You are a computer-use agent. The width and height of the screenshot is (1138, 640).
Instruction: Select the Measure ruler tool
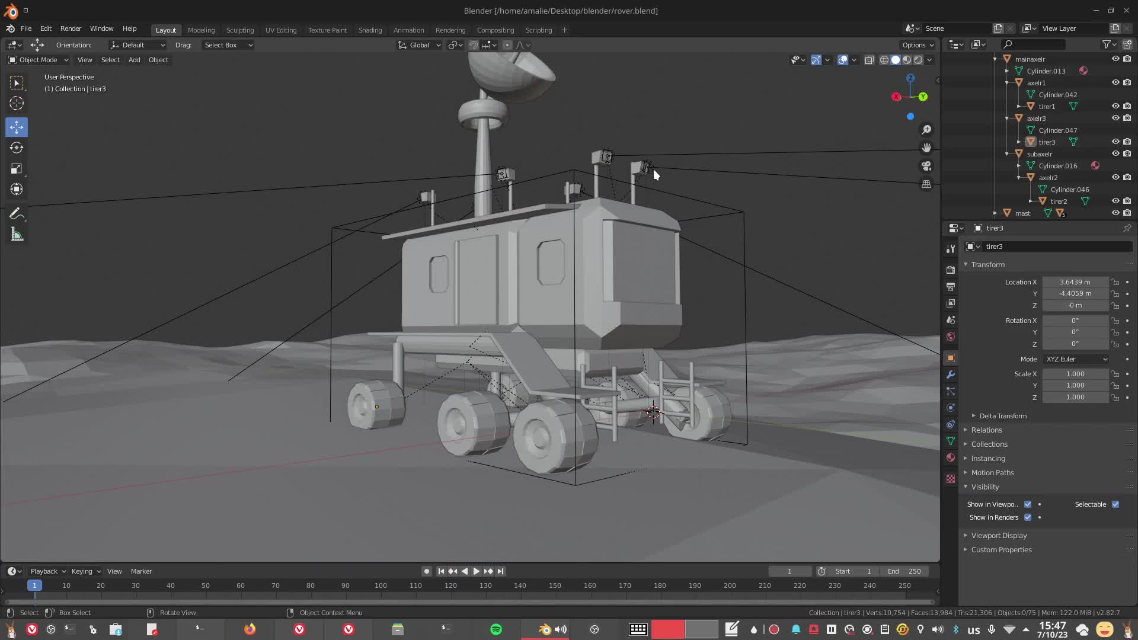tap(17, 235)
